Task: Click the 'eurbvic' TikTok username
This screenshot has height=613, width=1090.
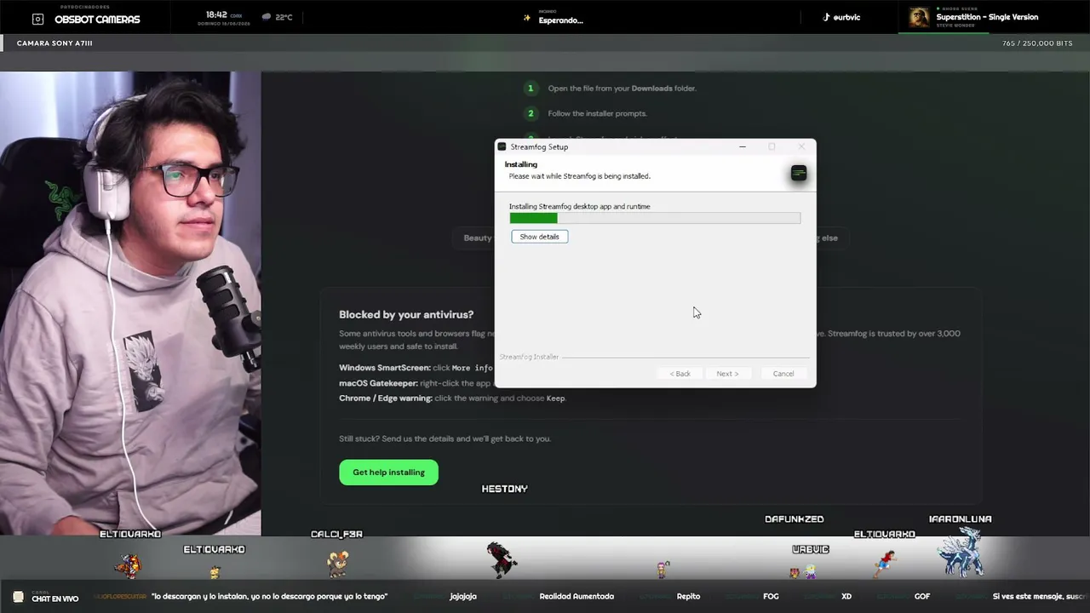Action: point(846,17)
